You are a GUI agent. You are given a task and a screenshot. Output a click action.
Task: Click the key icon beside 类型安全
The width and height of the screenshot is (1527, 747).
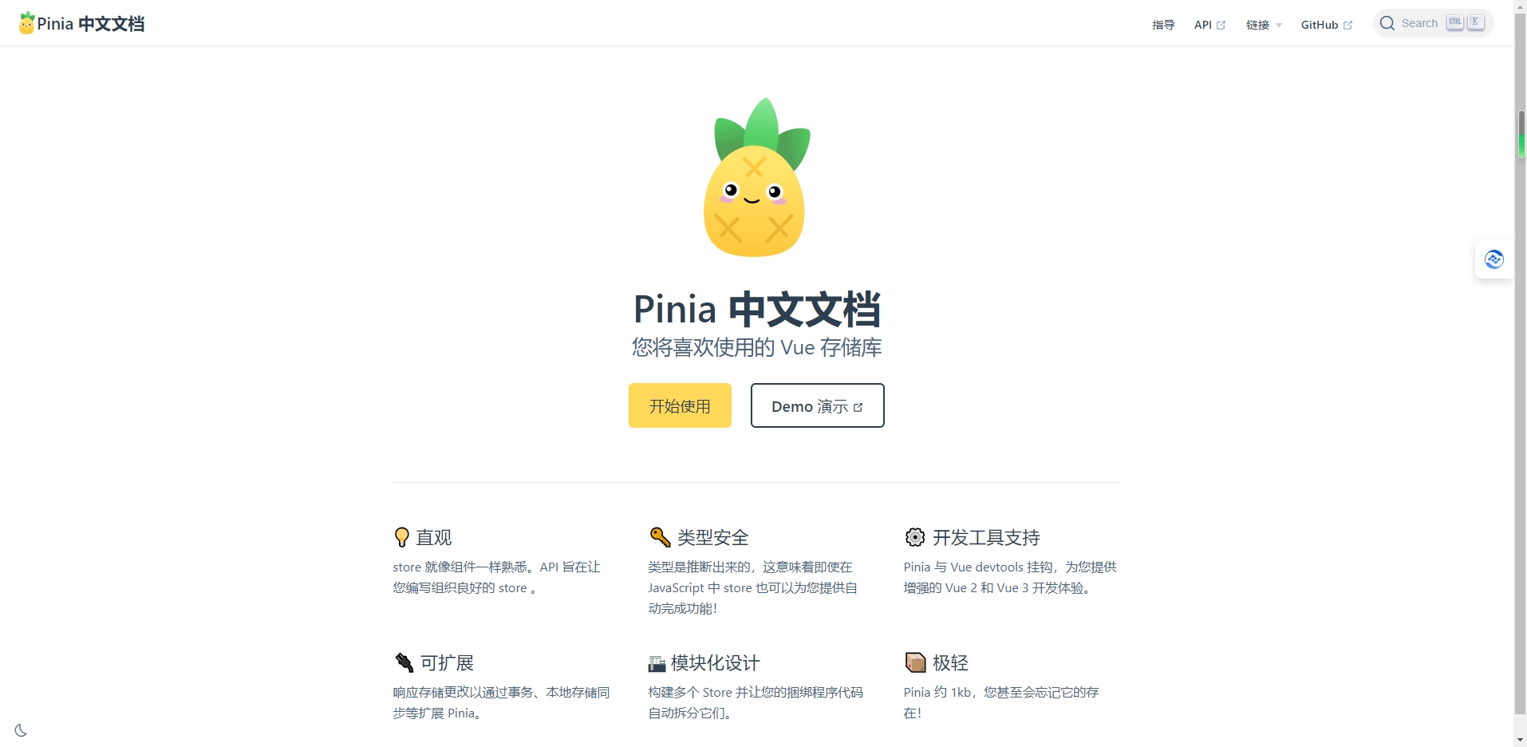coord(660,537)
